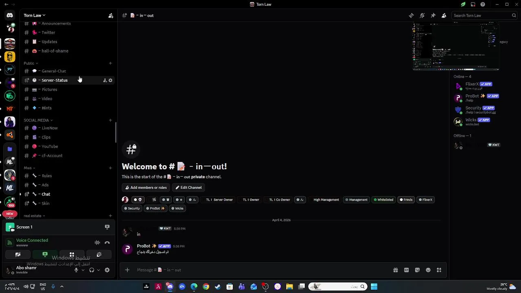Open the Skin channel
This screenshot has height=293, width=521.
(68, 203)
